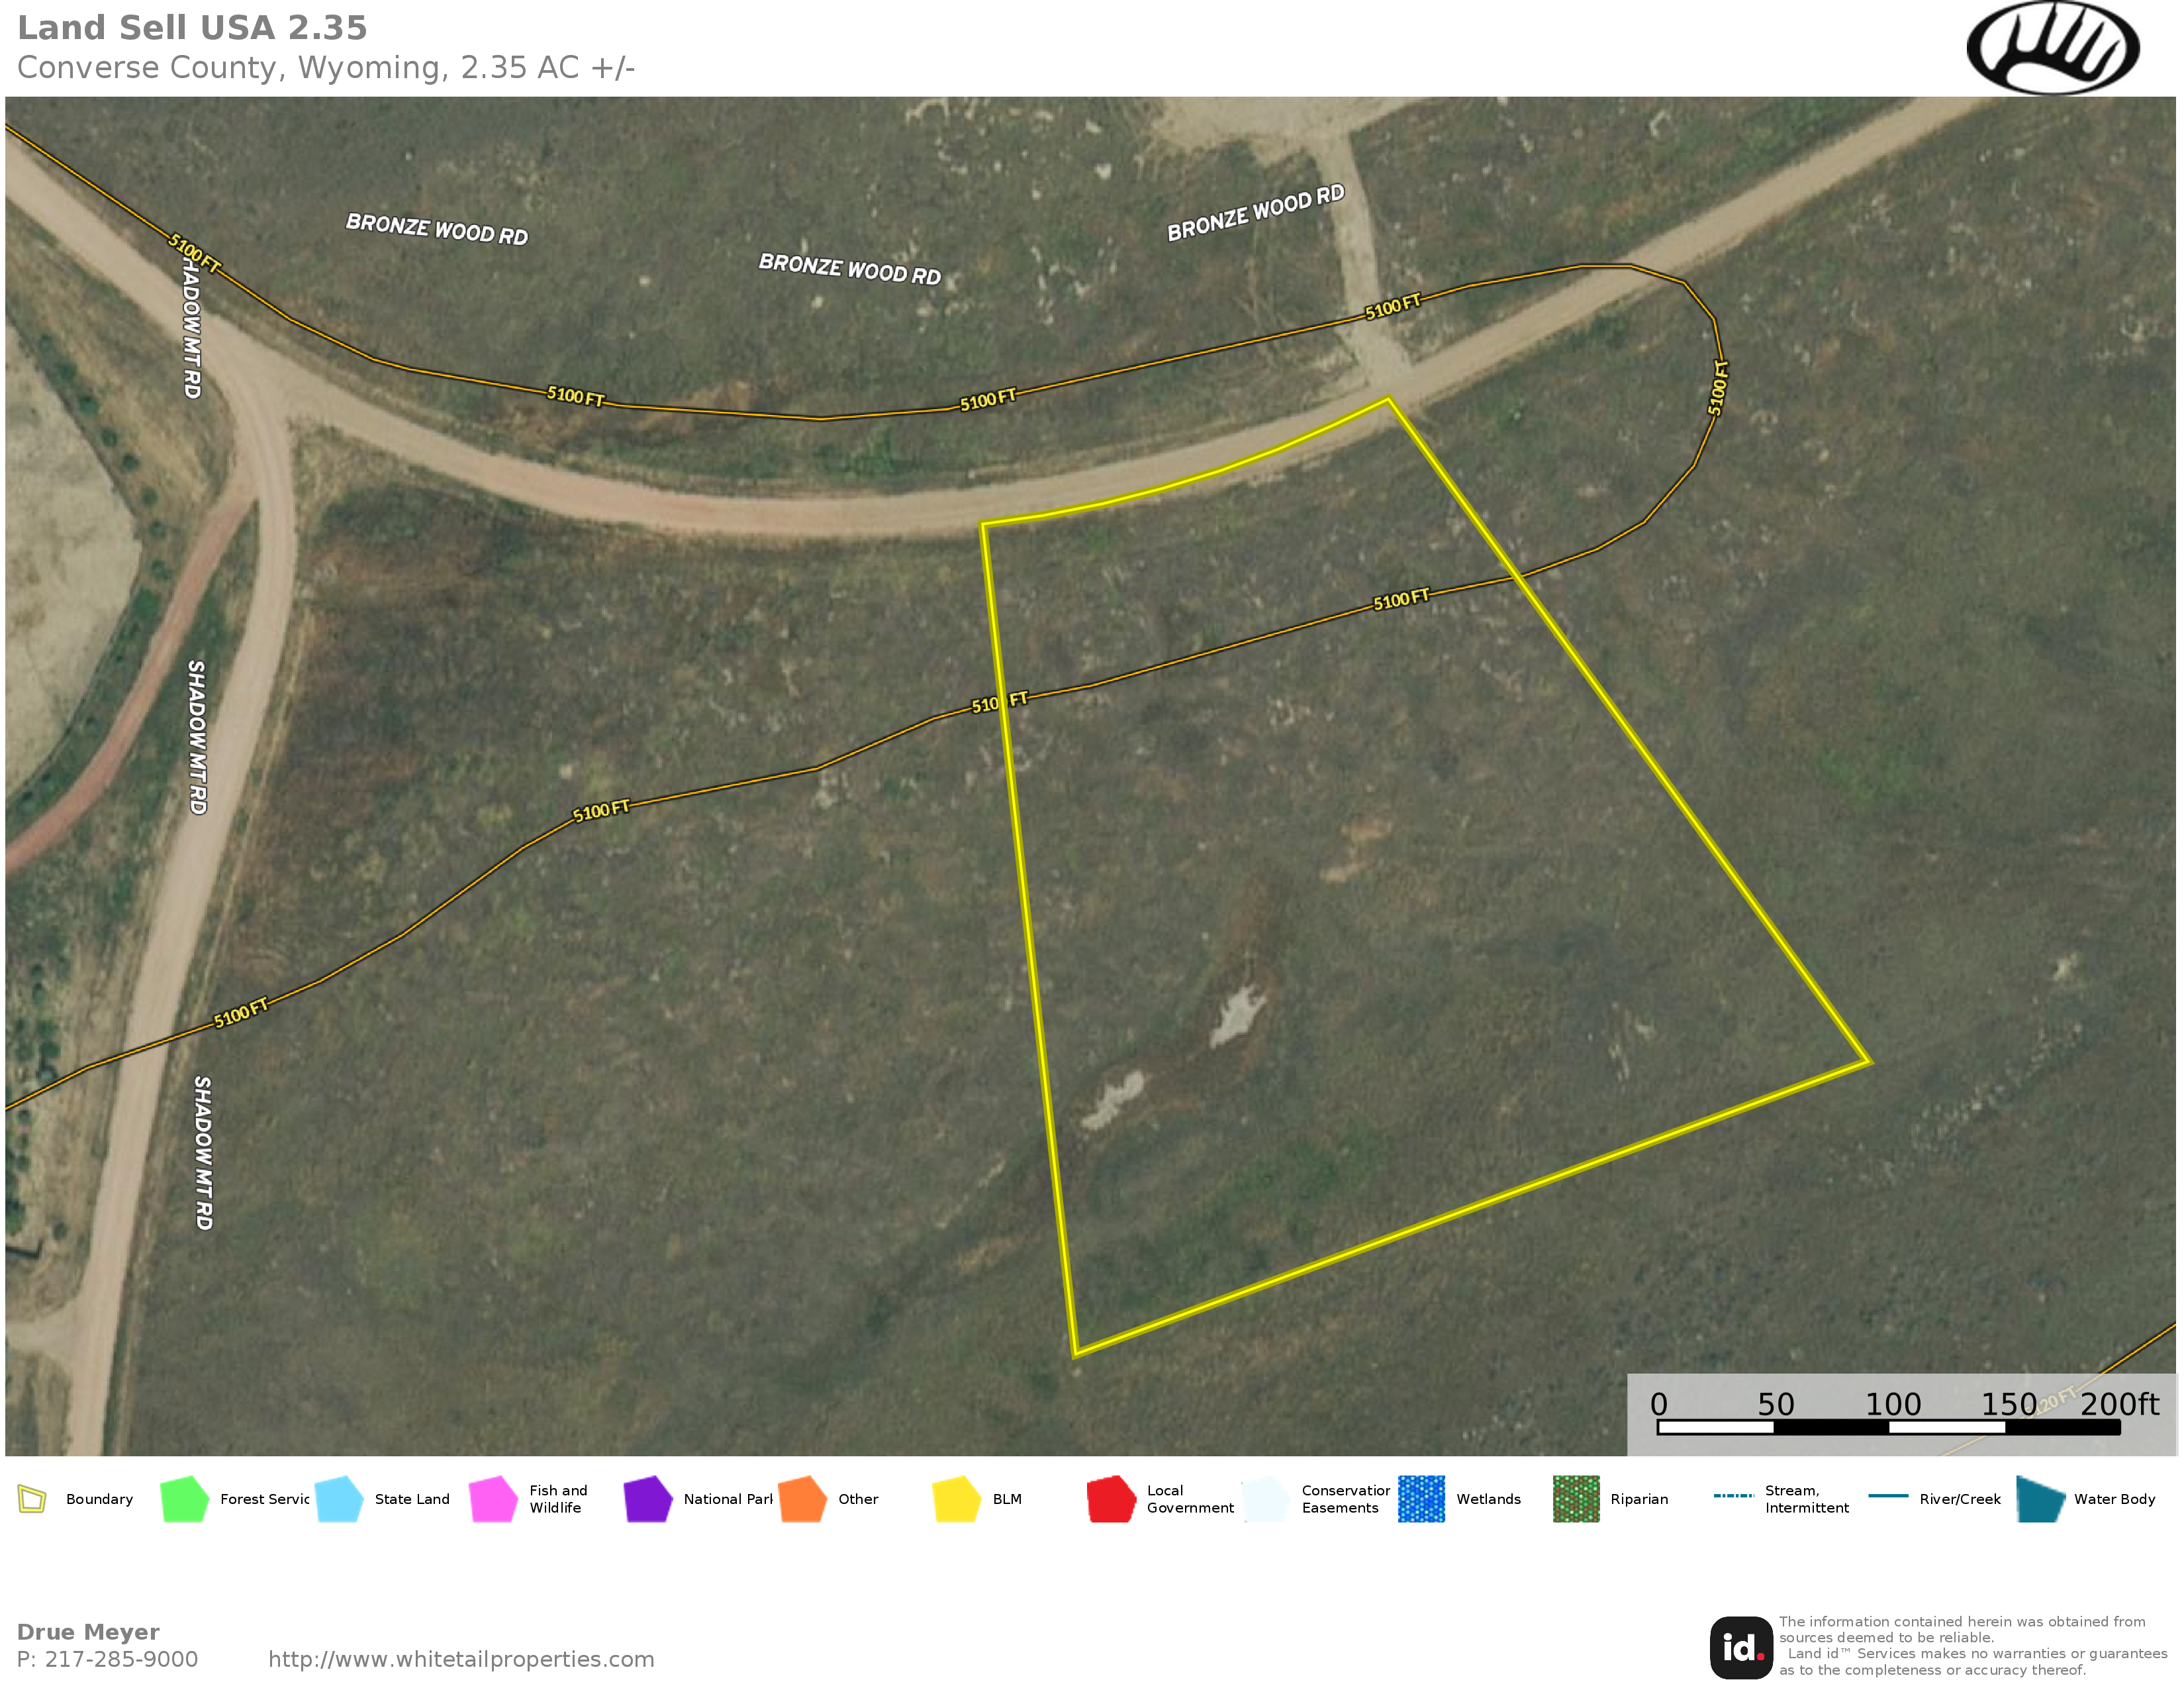Click the green Riparian pattern icon

tap(1576, 1499)
